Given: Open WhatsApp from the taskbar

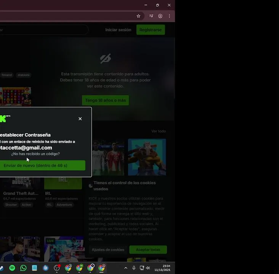Looking at the screenshot, I should pos(23,268).
